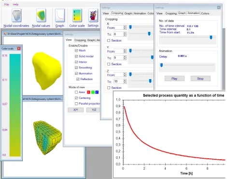Viewport: 227px width, 179px height.
Task: Open the Graph toolbar icon
Action: coord(60,15)
